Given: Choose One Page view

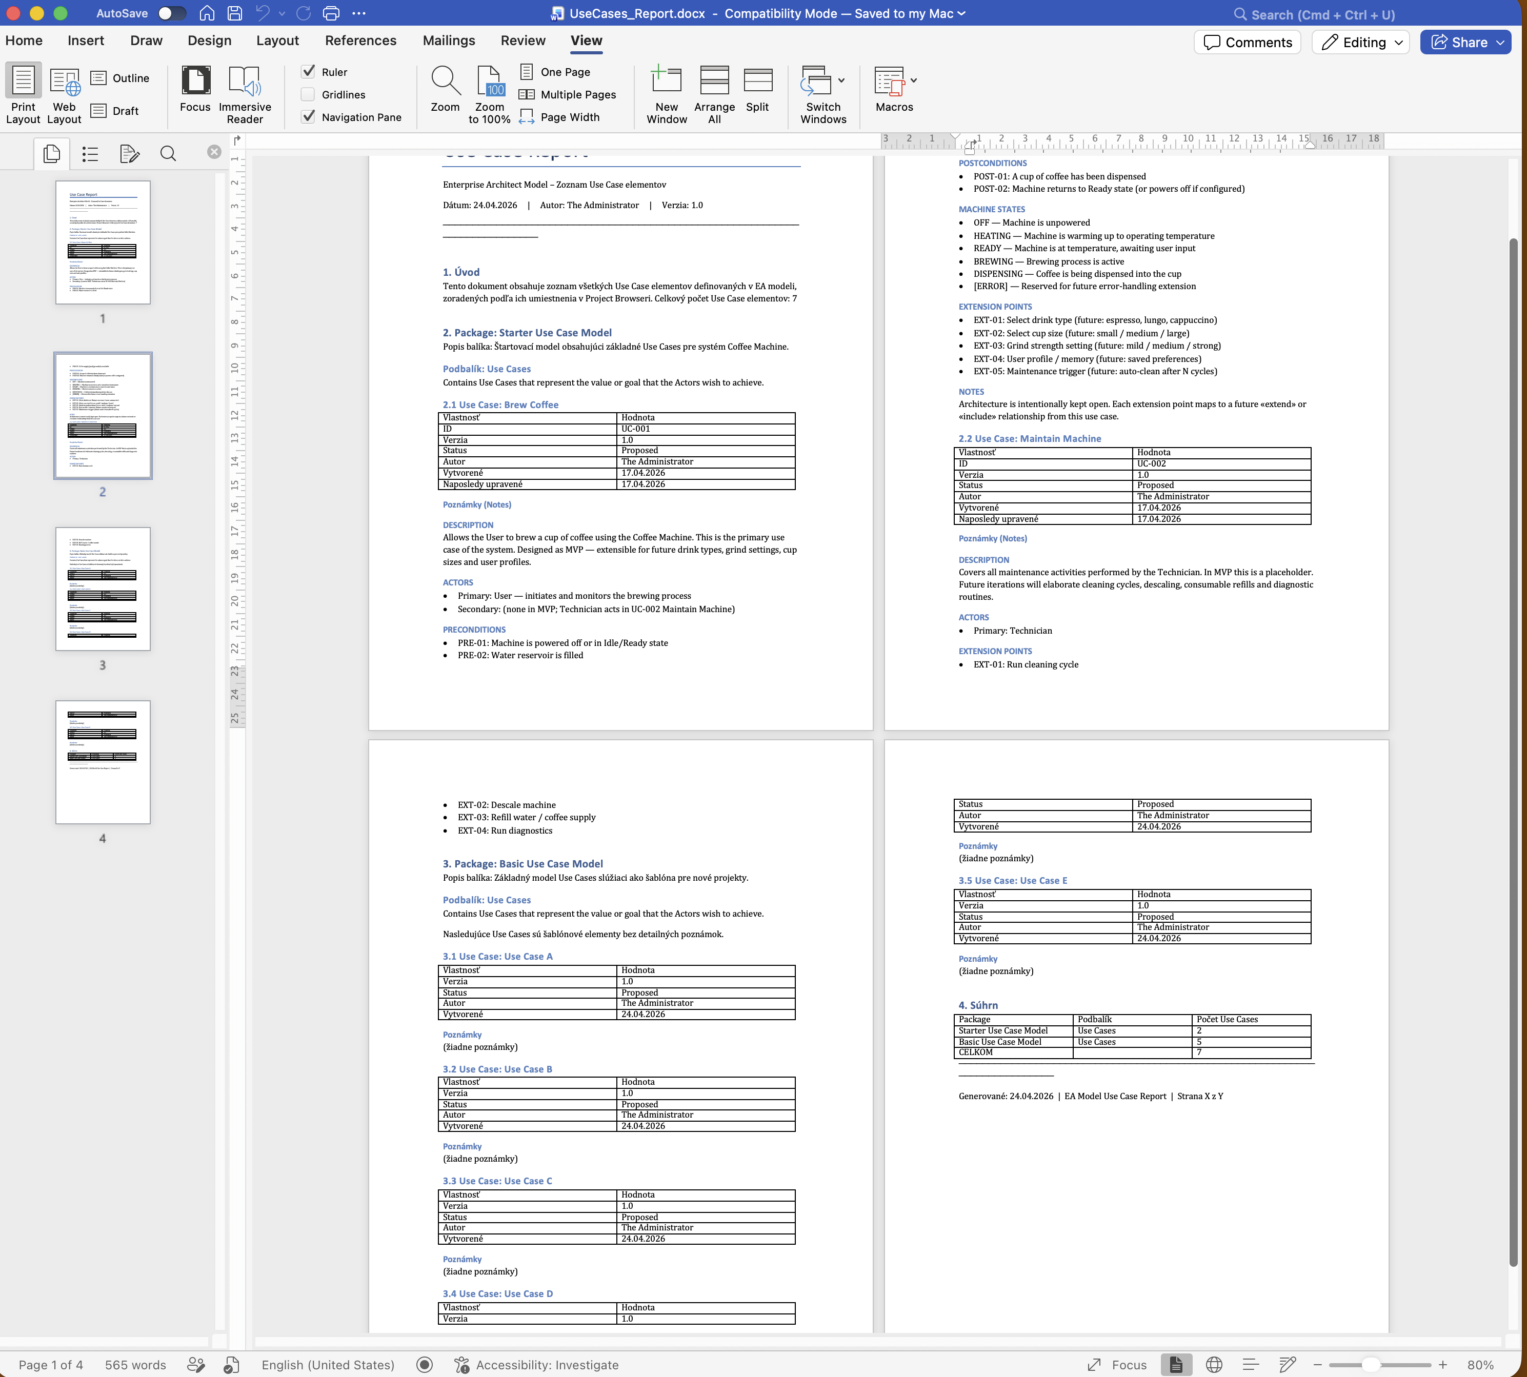Looking at the screenshot, I should 555,72.
